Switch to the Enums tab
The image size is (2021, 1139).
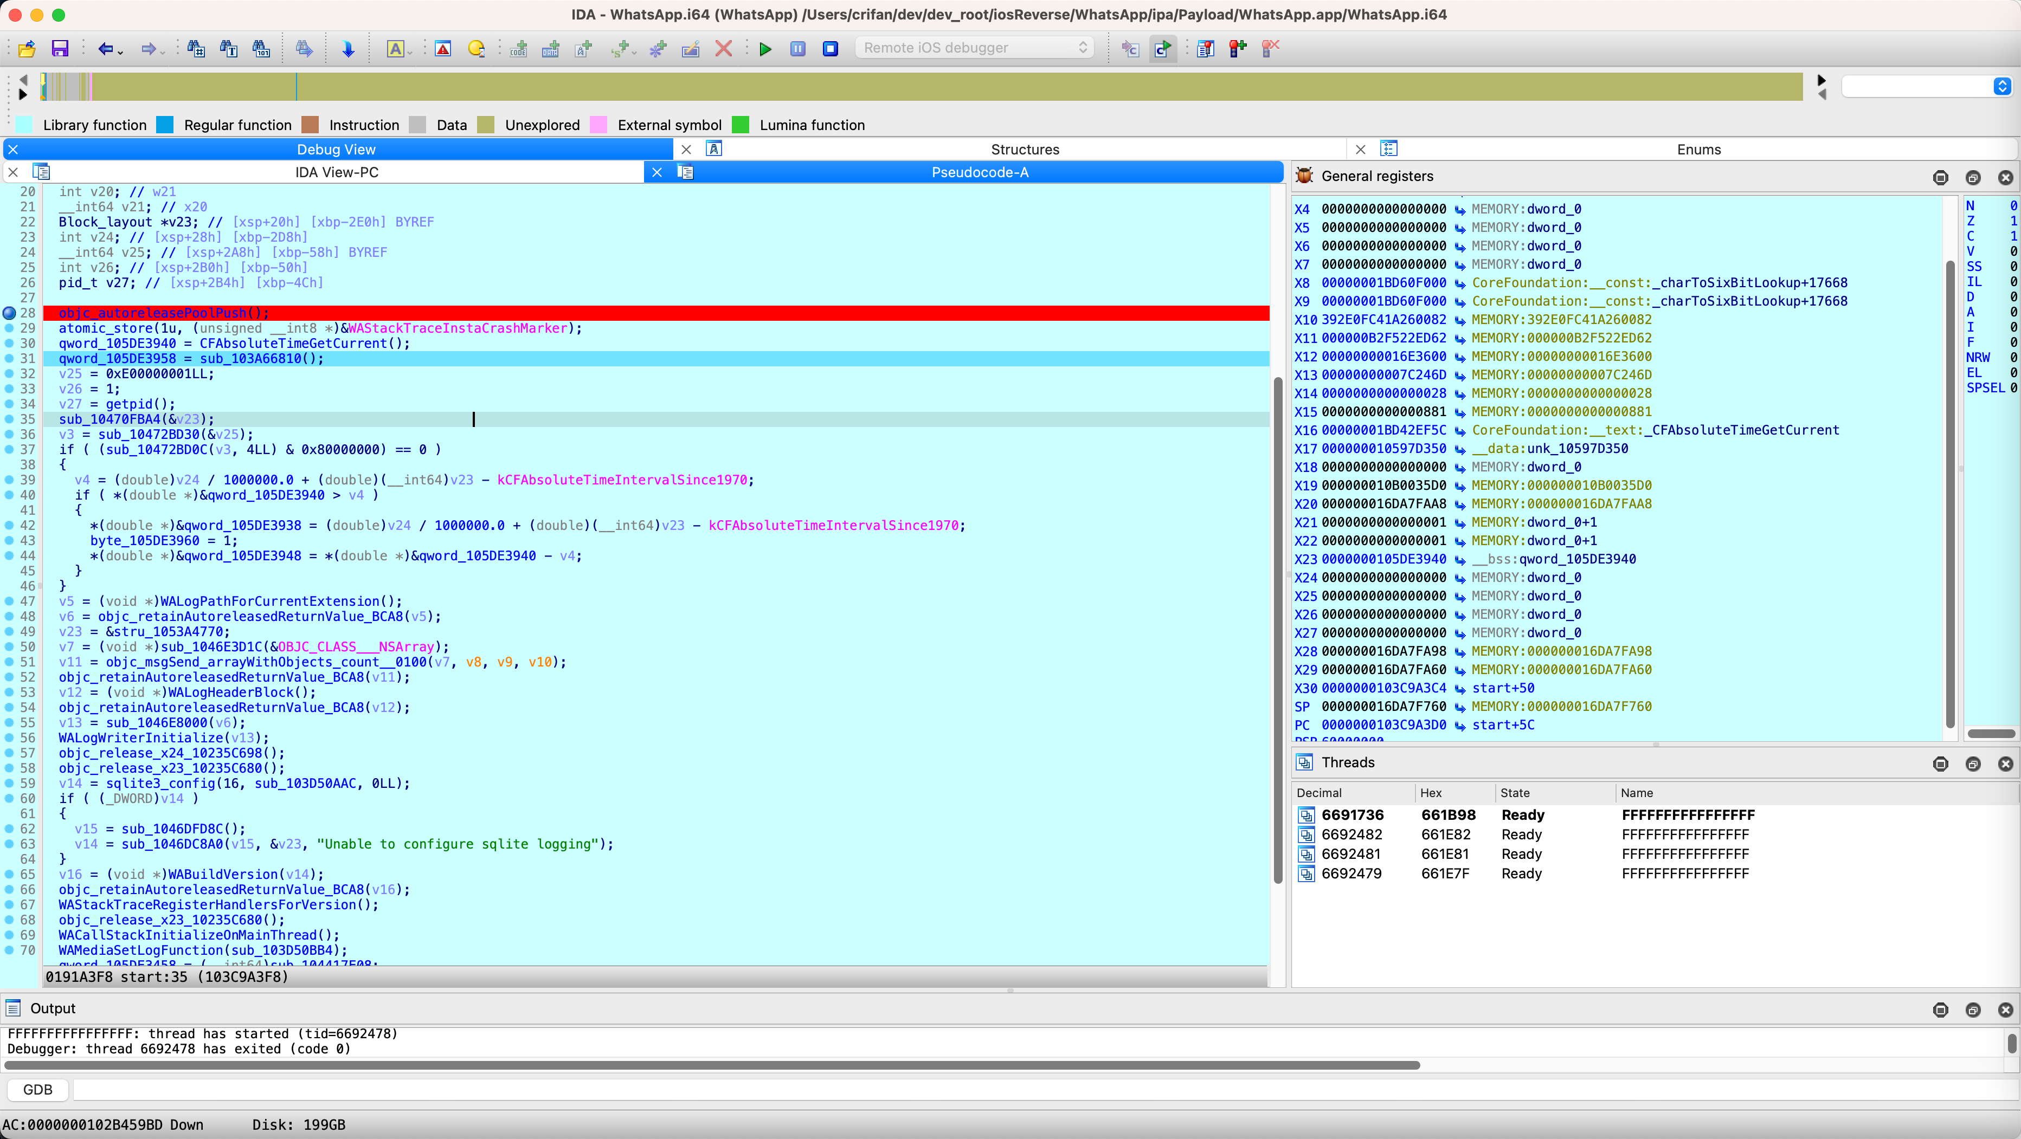1698,149
